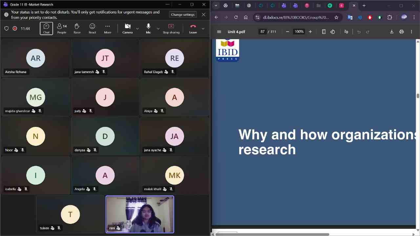Zoom in the PDF with plus button
This screenshot has width=420, height=236.
pos(310,32)
